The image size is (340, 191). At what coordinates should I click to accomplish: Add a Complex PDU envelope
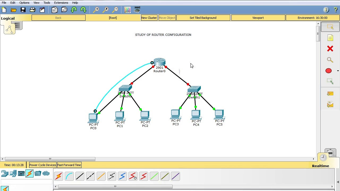click(330, 105)
